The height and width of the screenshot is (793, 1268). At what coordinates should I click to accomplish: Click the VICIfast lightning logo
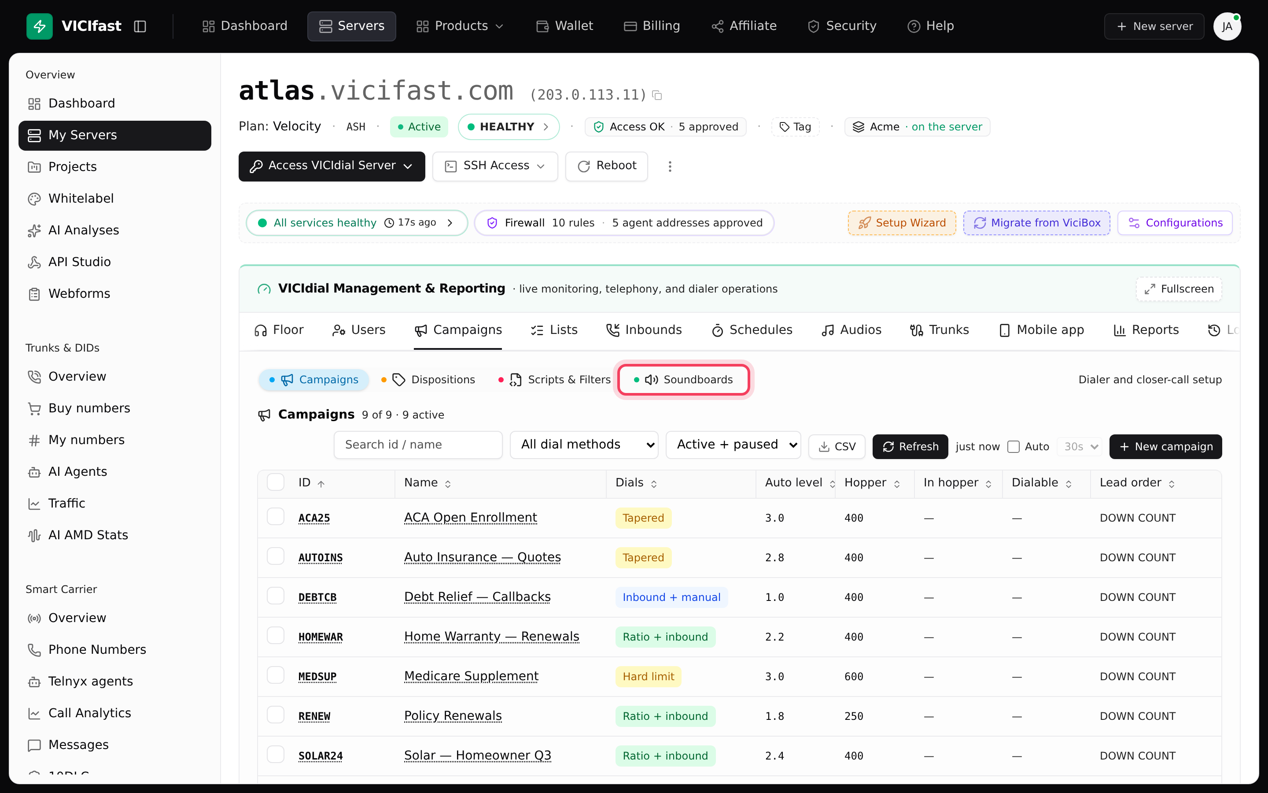pyautogui.click(x=39, y=26)
